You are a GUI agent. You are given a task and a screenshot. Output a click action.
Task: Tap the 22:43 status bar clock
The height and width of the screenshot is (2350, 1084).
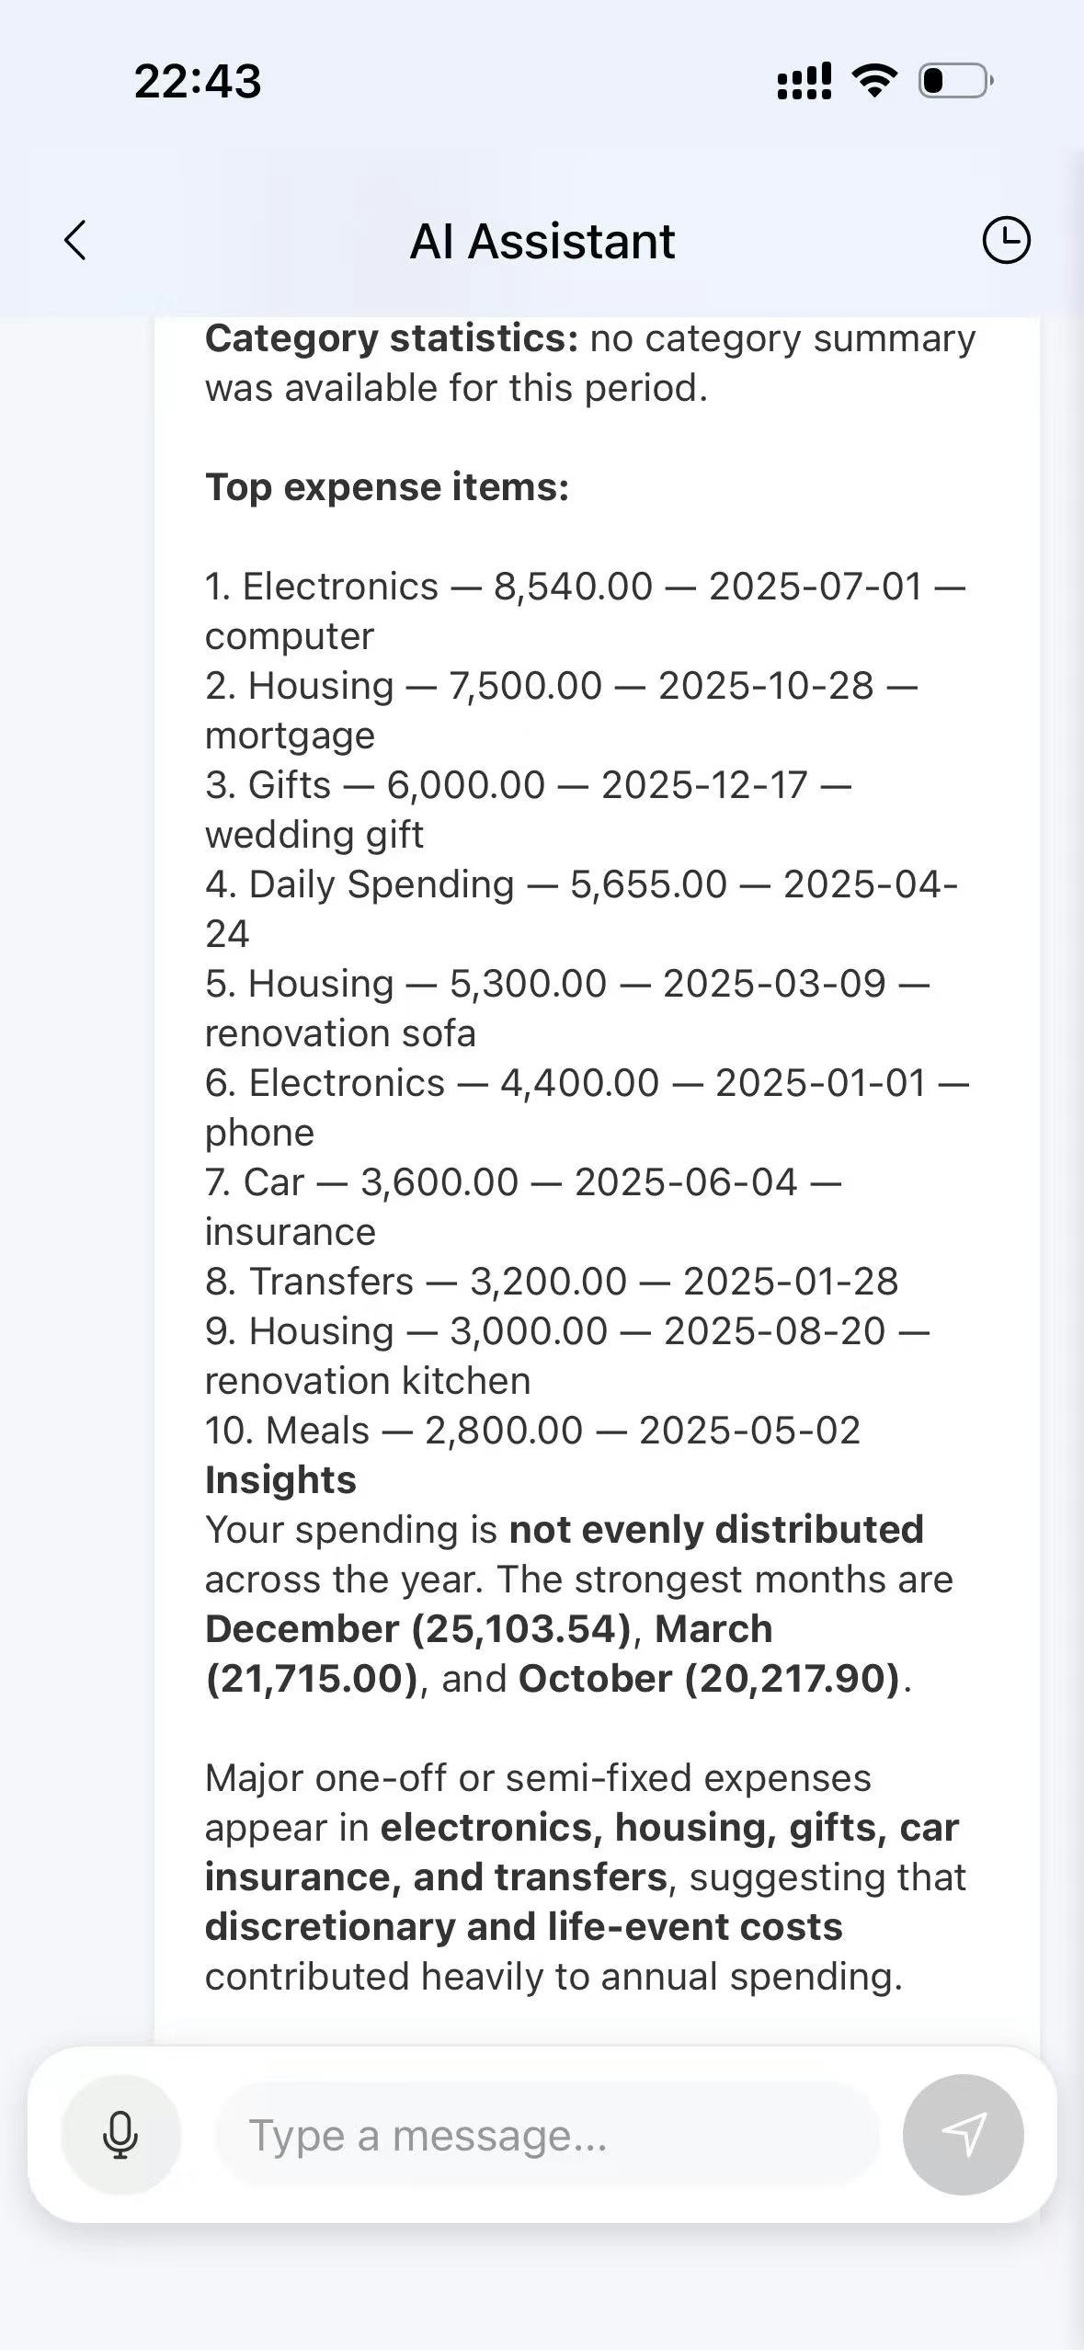tap(198, 81)
